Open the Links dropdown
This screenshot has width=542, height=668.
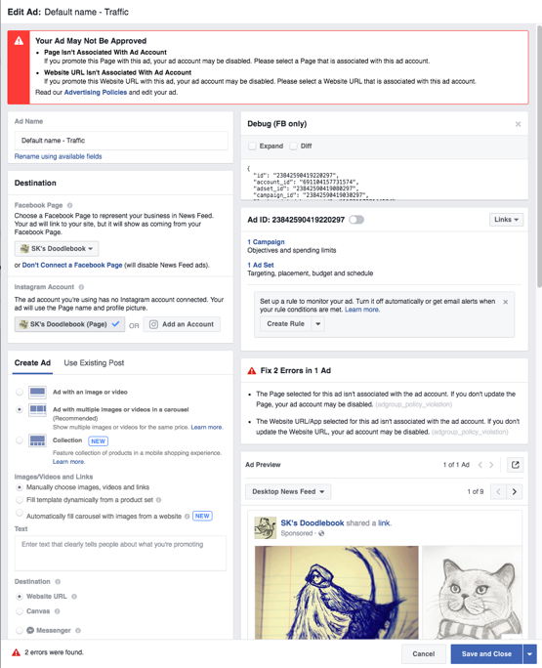[506, 220]
